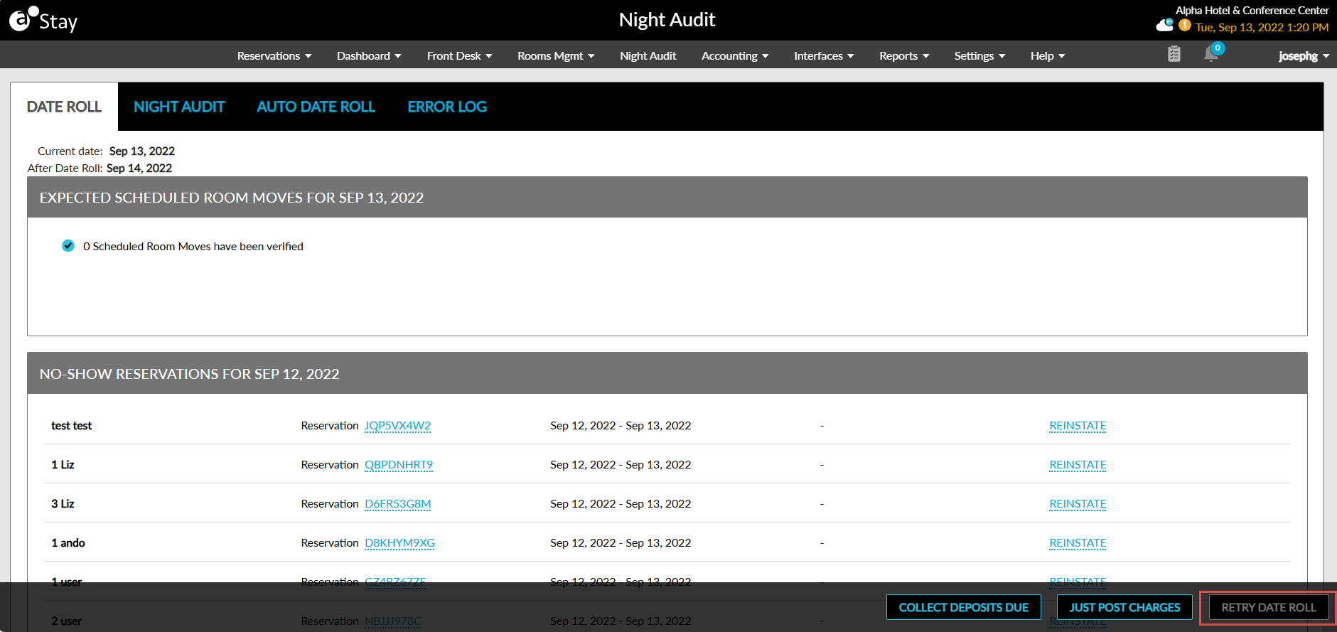Viewport: 1337px width, 632px height.
Task: Click the Alpha Hotel & Conference Center name
Action: (1252, 10)
